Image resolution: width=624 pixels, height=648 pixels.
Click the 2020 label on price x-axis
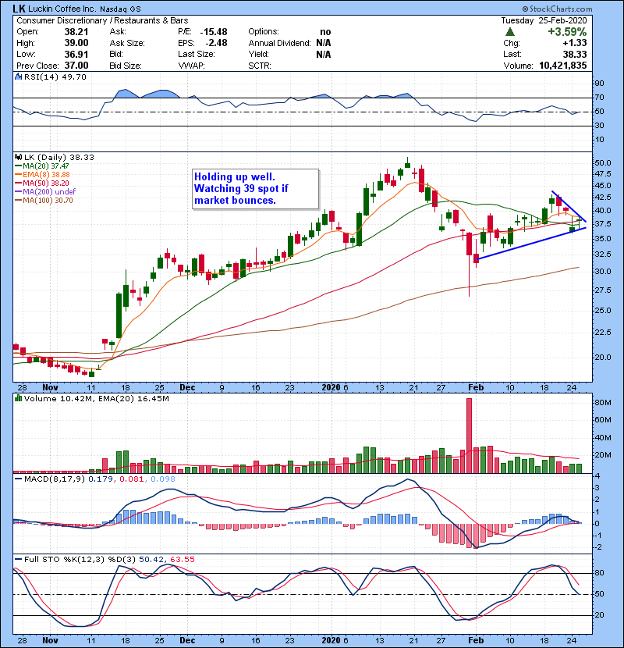[331, 388]
